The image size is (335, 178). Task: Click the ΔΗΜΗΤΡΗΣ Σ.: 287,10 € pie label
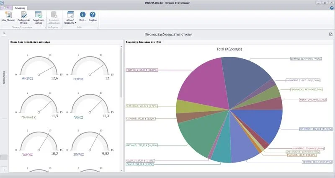(303, 80)
